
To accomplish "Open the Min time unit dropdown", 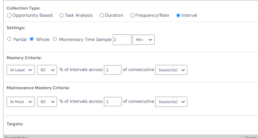I will click(143, 40).
